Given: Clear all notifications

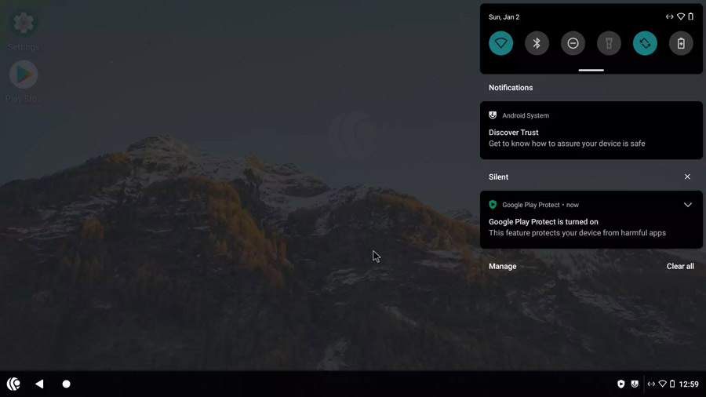Looking at the screenshot, I should click(x=680, y=267).
